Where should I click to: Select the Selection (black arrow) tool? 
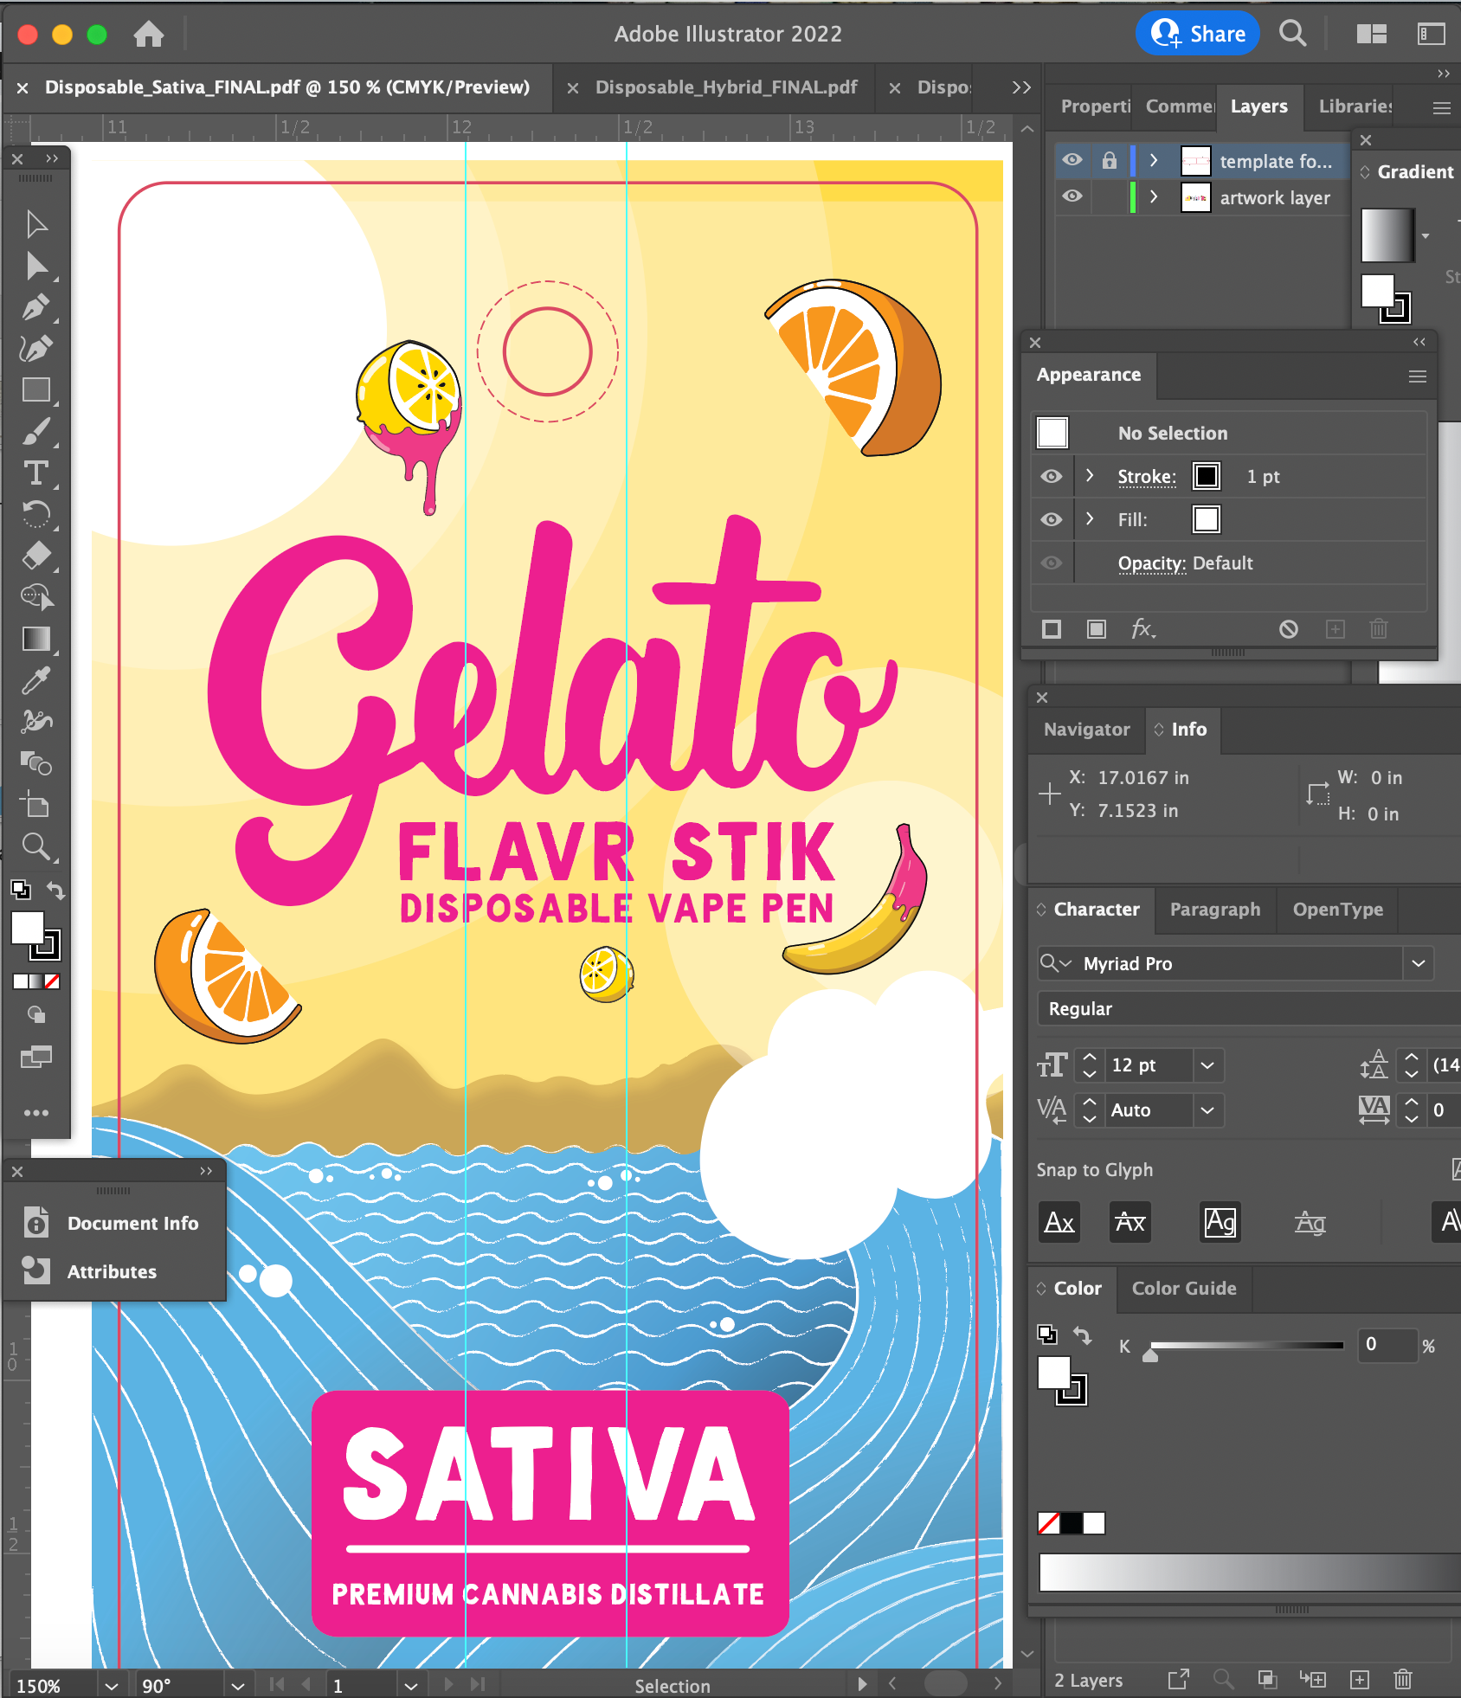tap(36, 224)
